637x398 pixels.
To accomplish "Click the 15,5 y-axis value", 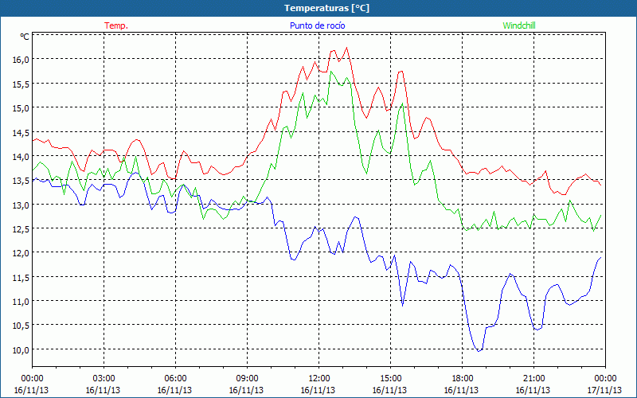I will [x=21, y=84].
